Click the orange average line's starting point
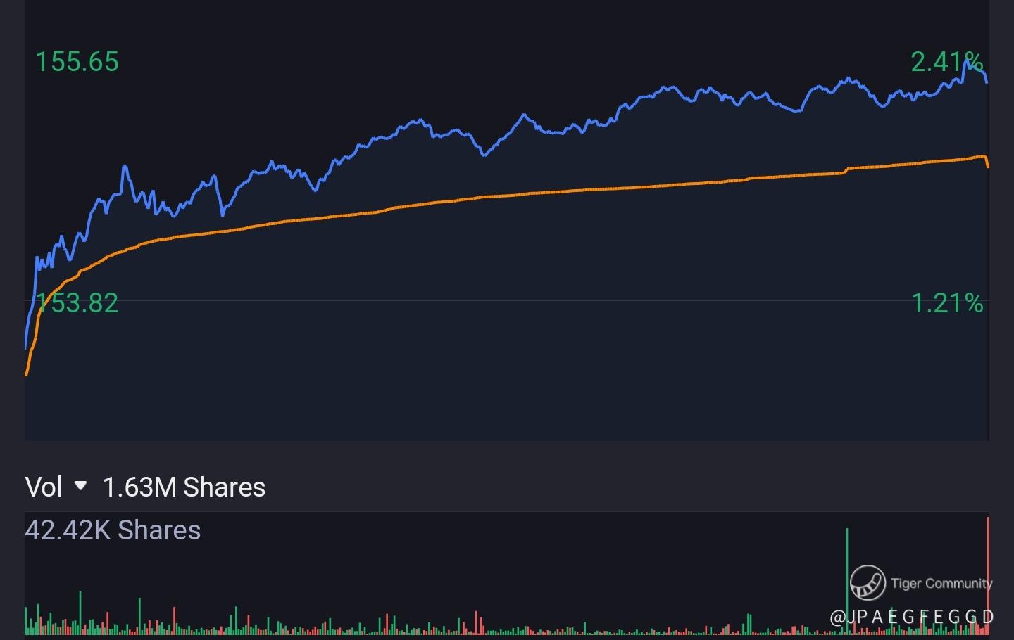 tap(26, 374)
